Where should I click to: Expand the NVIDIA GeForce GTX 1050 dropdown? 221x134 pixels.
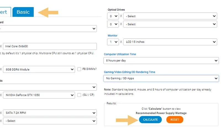tap(39, 95)
